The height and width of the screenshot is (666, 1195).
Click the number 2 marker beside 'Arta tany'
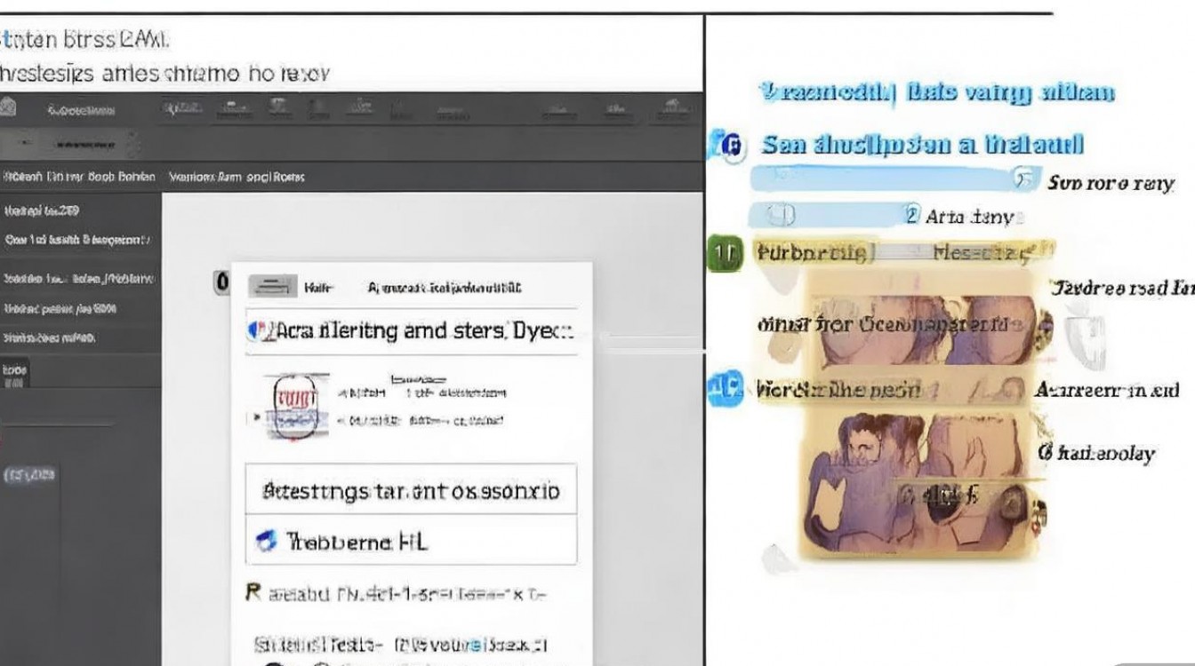911,215
